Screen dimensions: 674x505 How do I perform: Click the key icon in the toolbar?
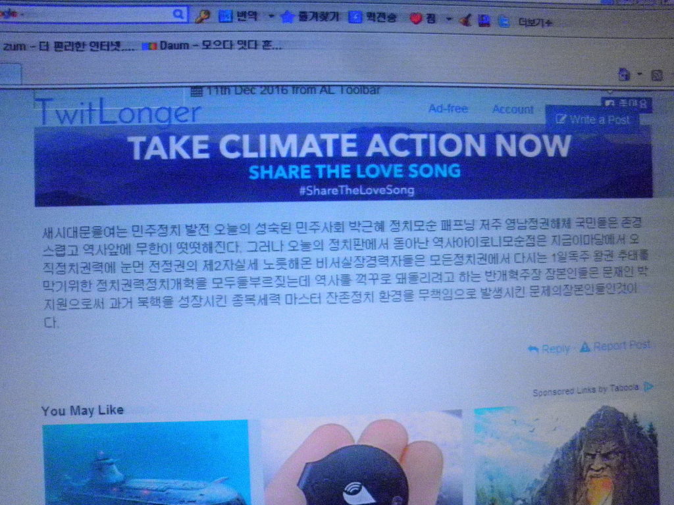tap(202, 16)
